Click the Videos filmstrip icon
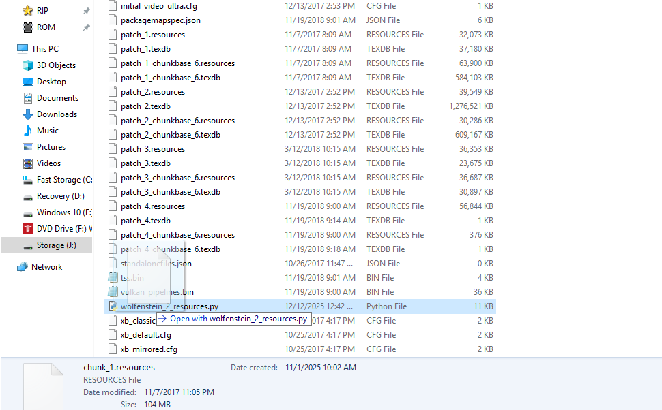Screen dimensions: 662x410 (28, 163)
